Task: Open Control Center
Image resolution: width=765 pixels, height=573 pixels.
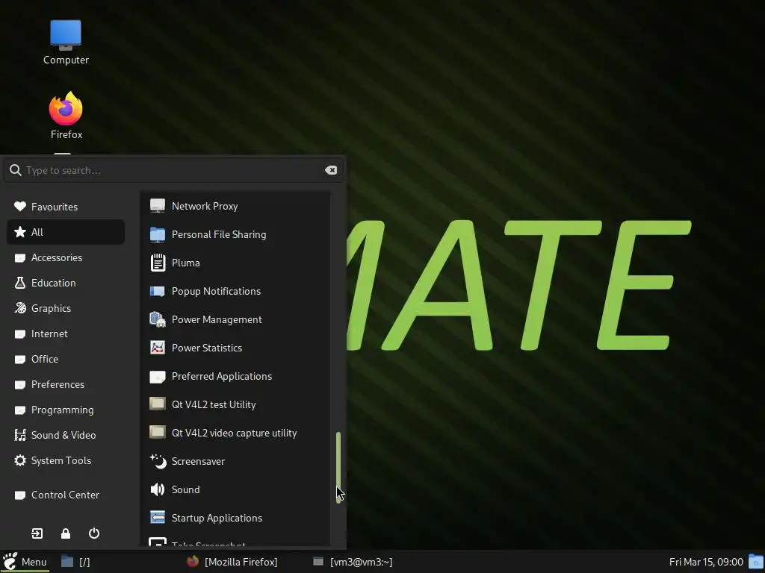Action: pyautogui.click(x=66, y=495)
